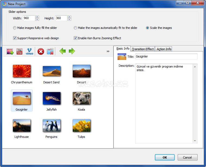This screenshot has height=167, width=206.
Task: Click the Title text field
Action: click(166, 57)
